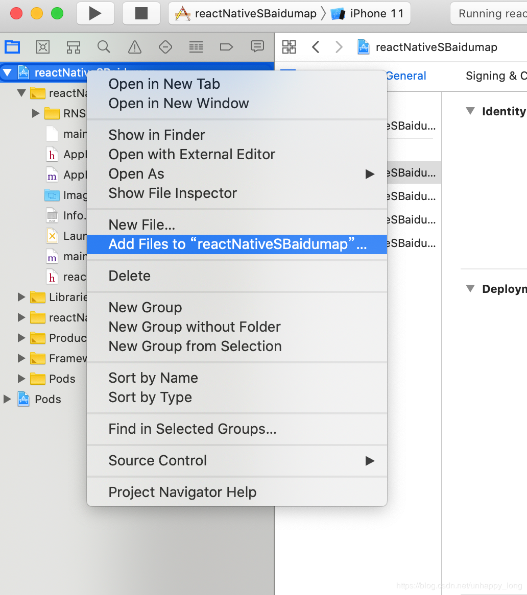
Task: Choose Delete from context menu
Action: pyautogui.click(x=237, y=276)
